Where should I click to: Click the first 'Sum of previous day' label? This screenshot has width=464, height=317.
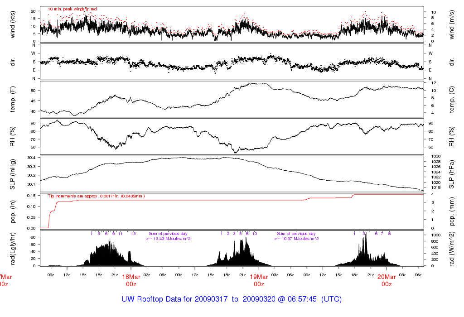[x=168, y=234]
